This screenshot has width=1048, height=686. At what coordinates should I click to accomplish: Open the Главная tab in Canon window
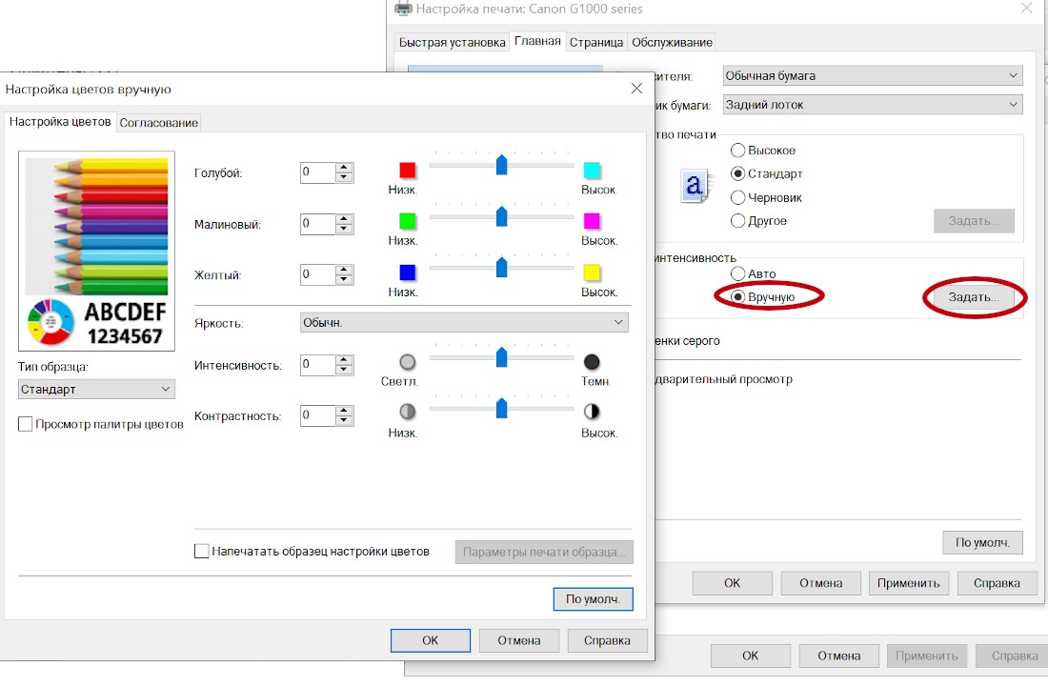coord(537,41)
